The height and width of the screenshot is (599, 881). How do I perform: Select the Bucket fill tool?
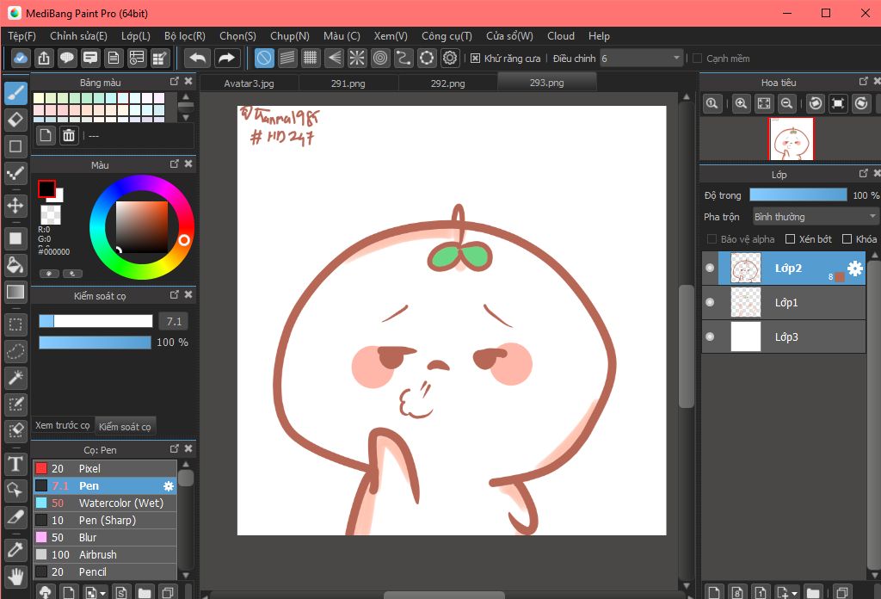point(15,265)
